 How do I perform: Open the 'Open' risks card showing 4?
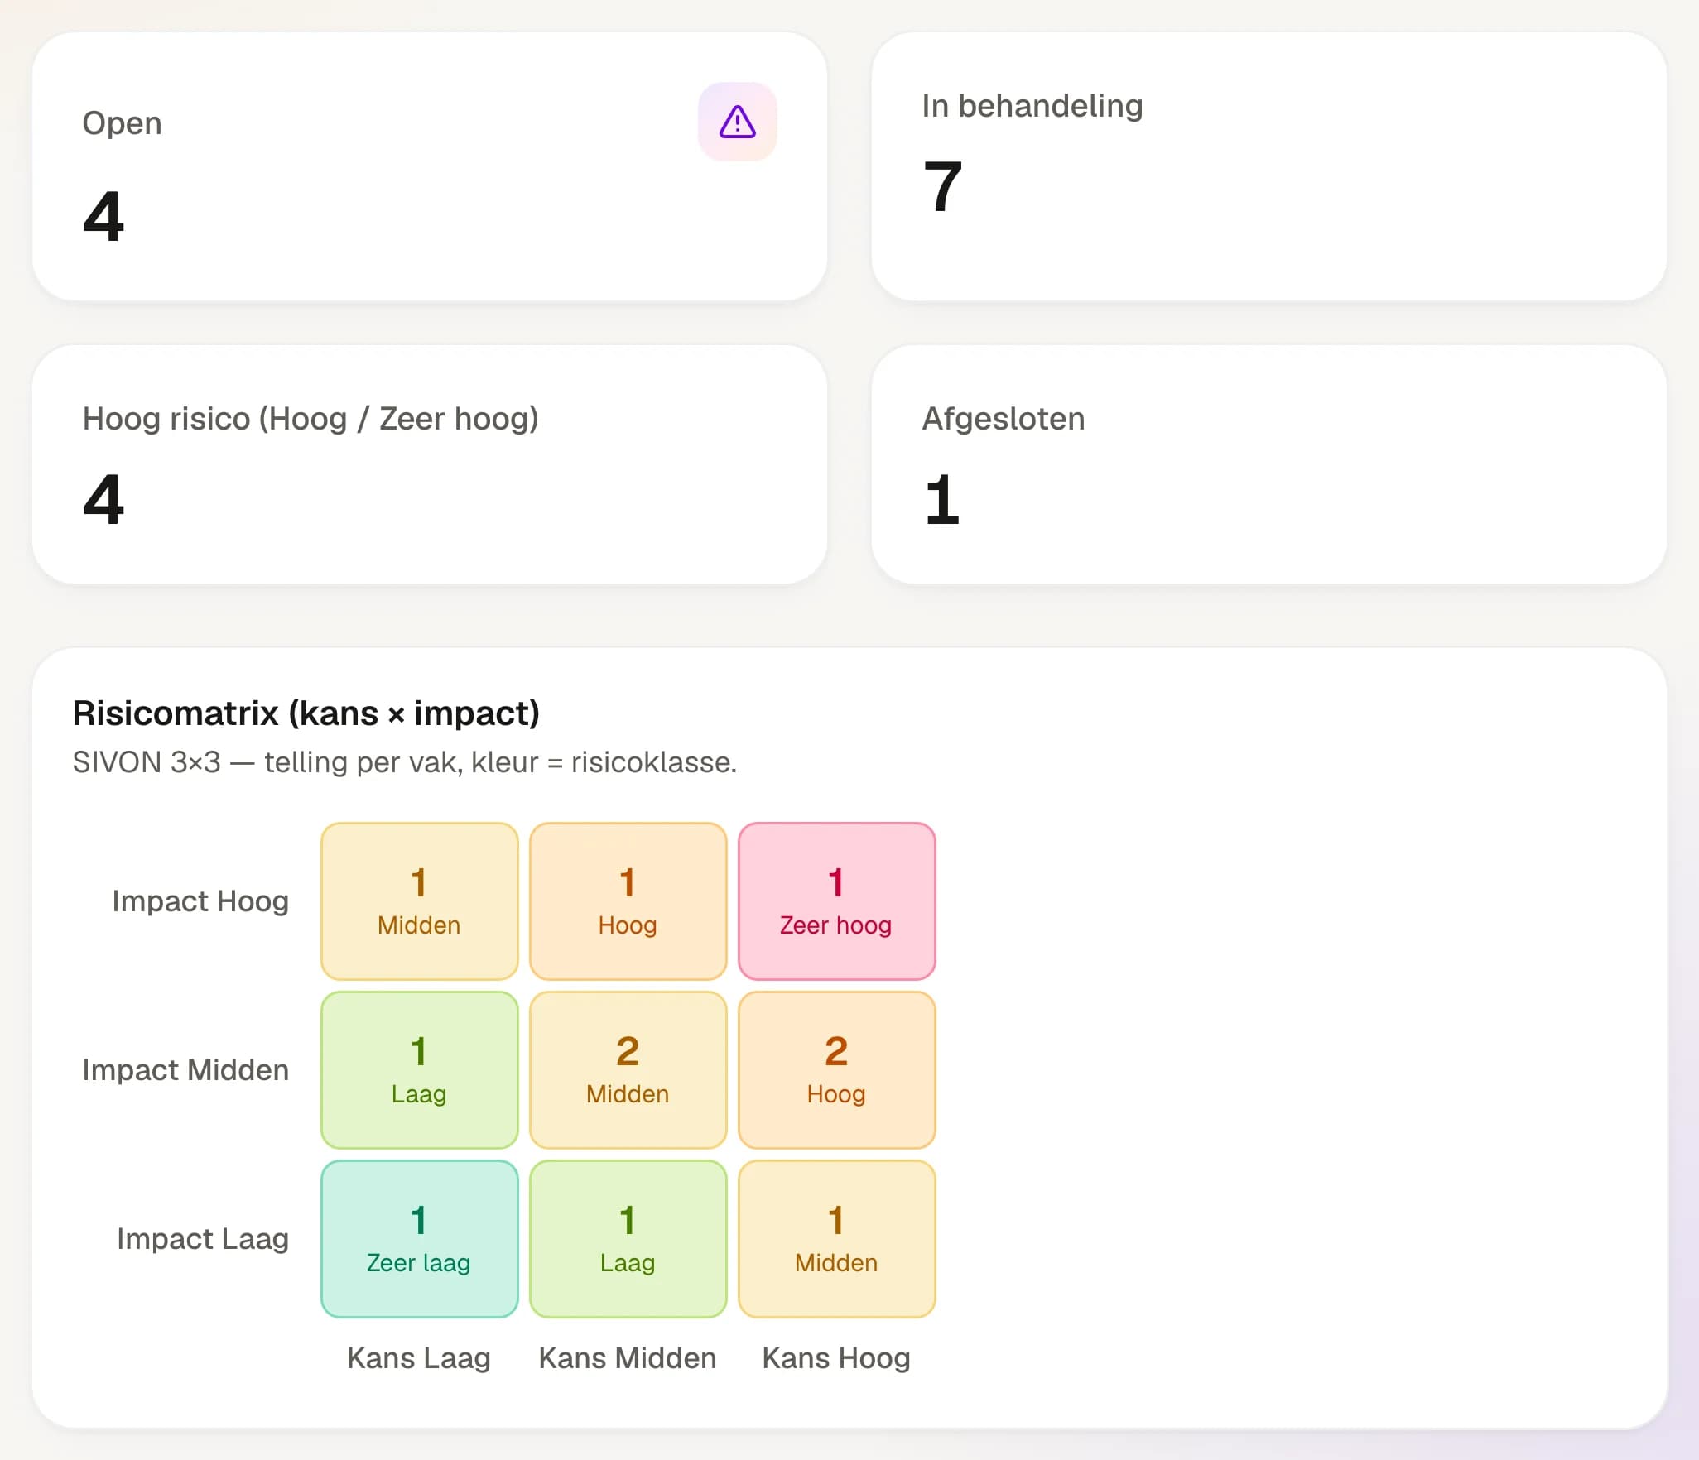coord(430,166)
